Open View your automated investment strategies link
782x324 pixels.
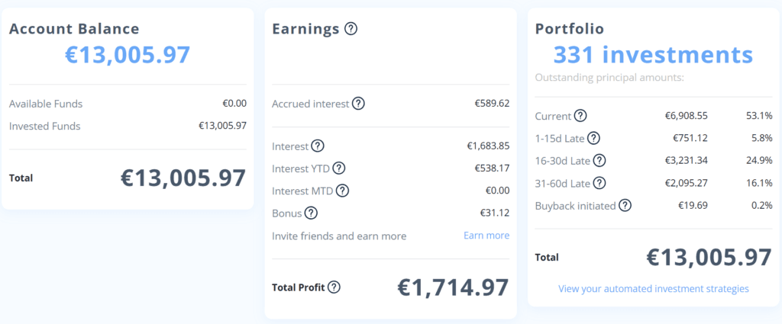point(654,289)
